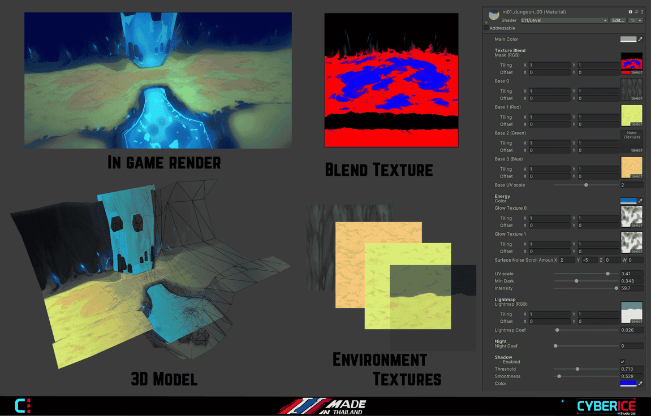The image size is (651, 416).
Task: Click the m01_dungeon_00 material preview icon
Action: click(494, 15)
